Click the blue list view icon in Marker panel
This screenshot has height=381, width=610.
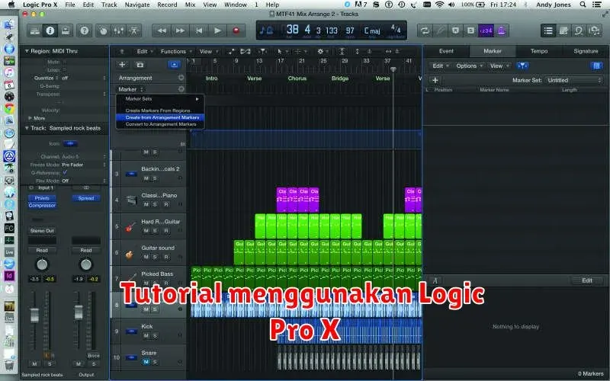click(x=596, y=66)
